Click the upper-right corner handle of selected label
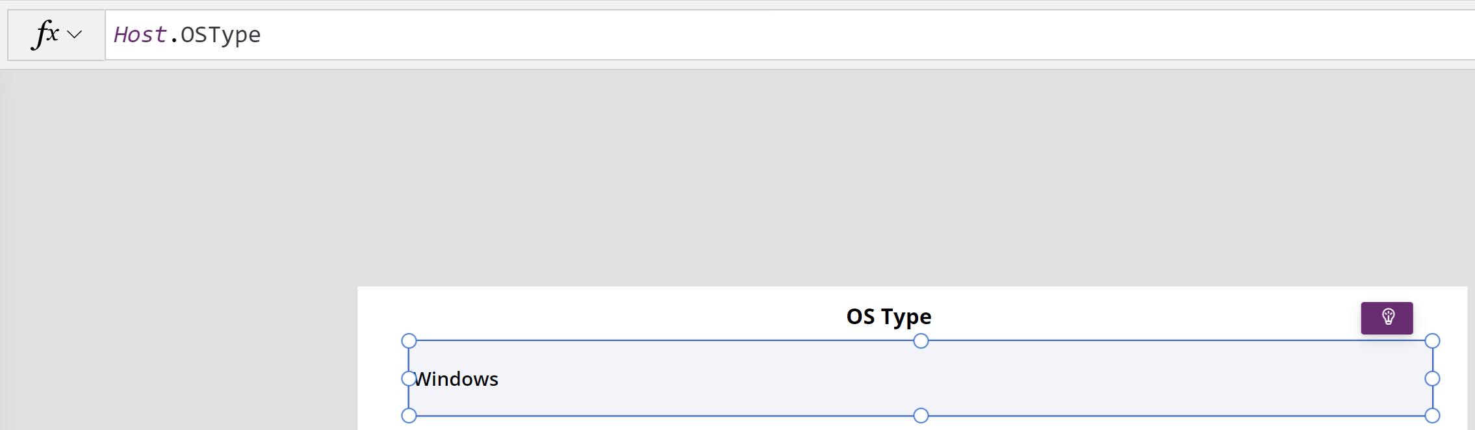1475x430 pixels. click(1432, 341)
